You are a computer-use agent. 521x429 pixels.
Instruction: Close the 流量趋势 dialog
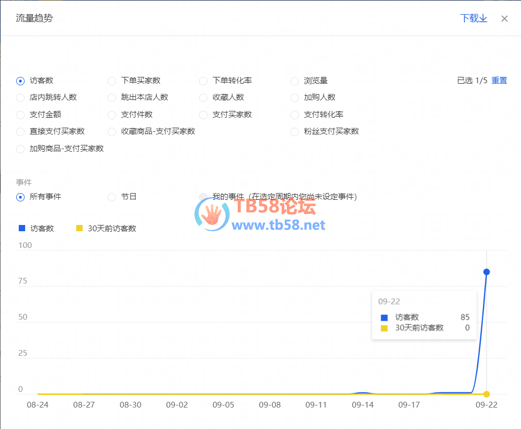click(x=504, y=19)
